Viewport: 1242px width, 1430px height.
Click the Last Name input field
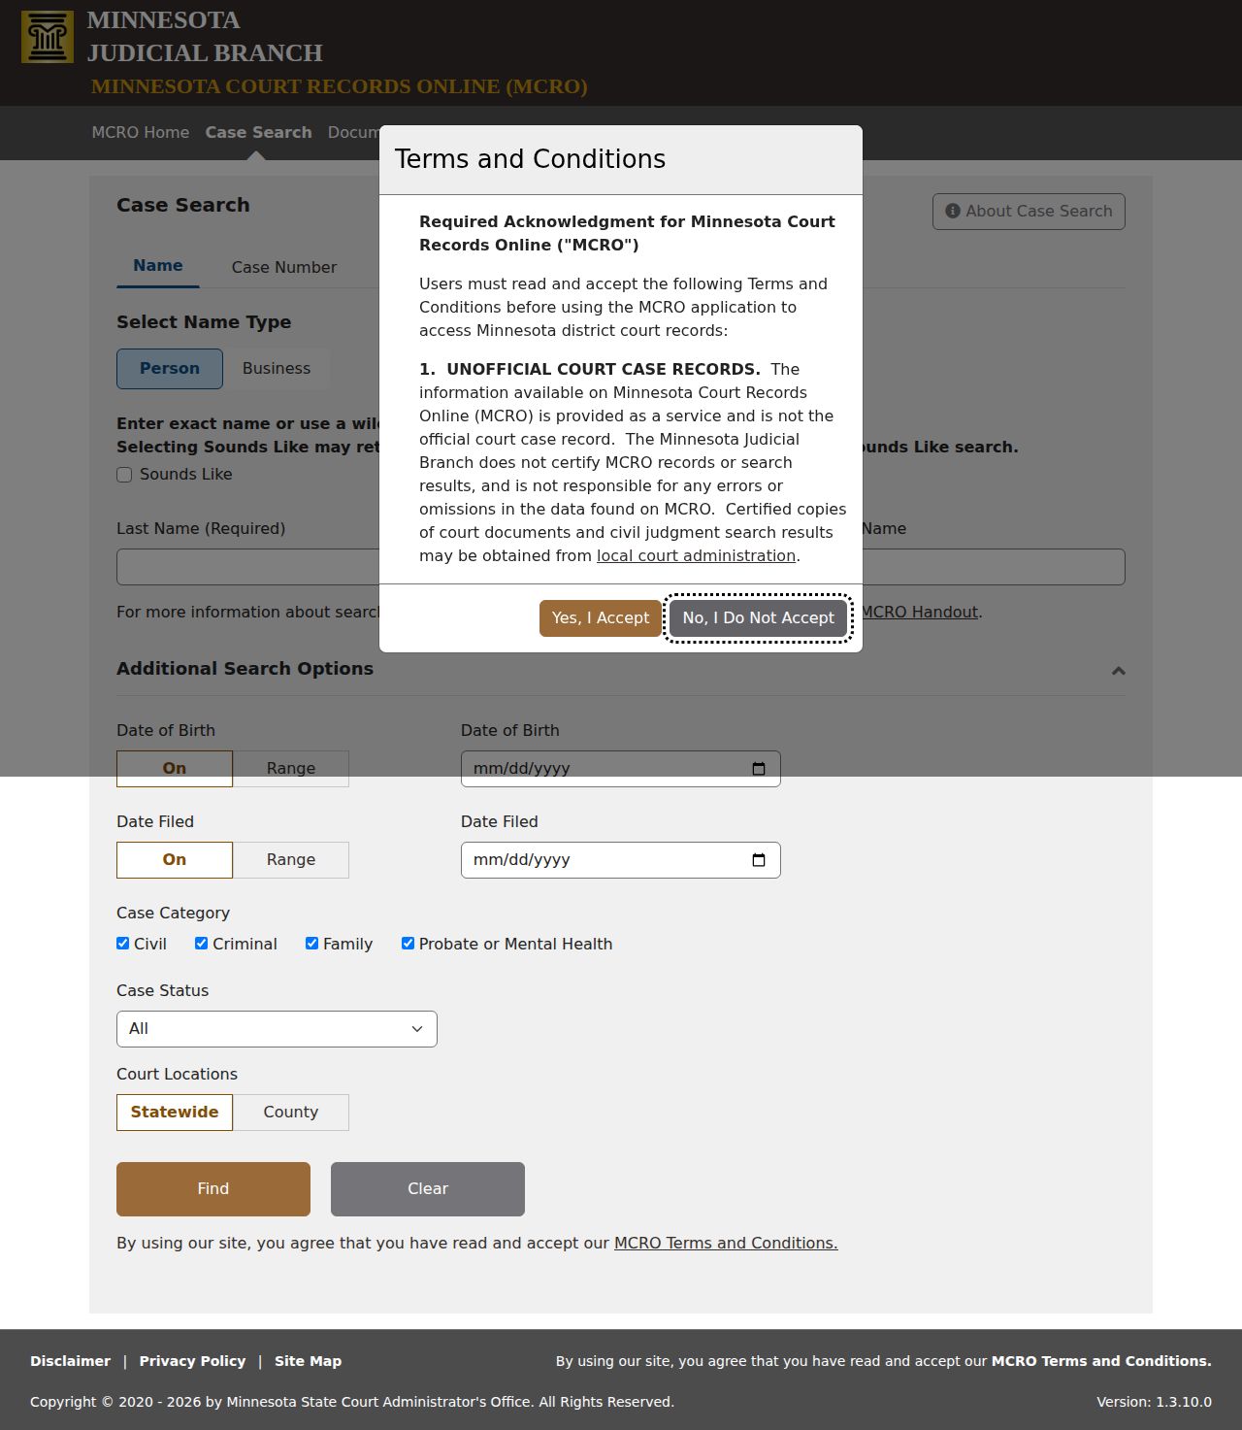(x=247, y=567)
